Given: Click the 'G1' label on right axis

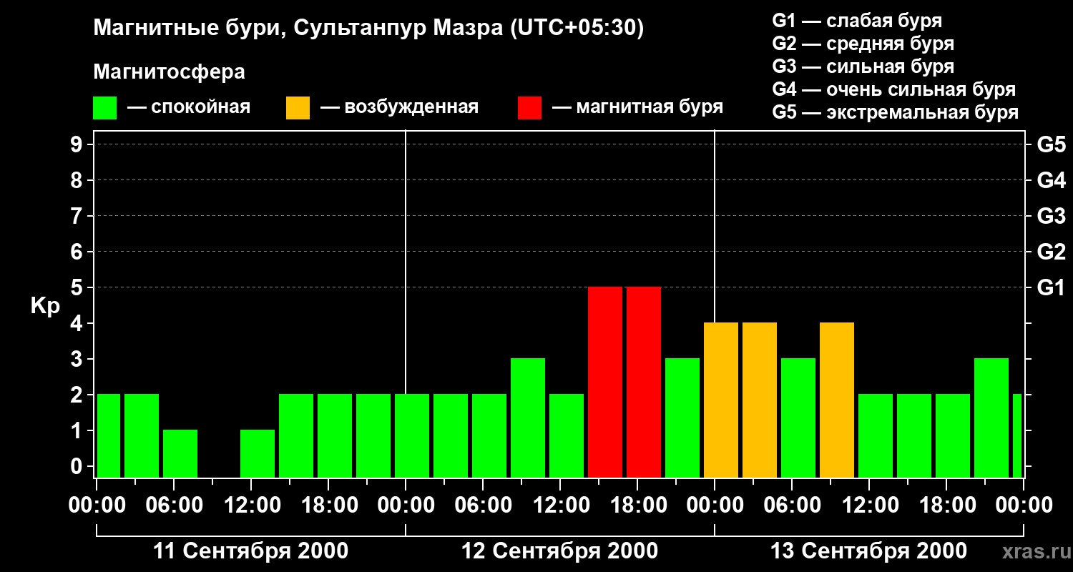Looking at the screenshot, I should pos(1051,287).
